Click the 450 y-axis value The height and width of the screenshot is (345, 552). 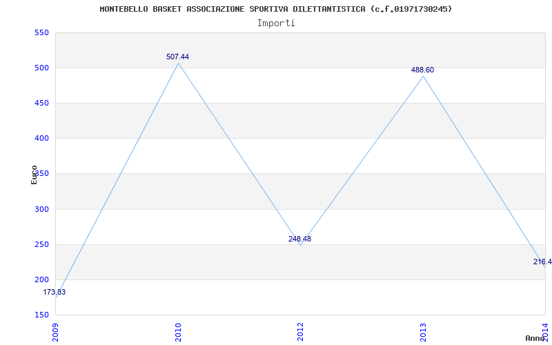[41, 103]
